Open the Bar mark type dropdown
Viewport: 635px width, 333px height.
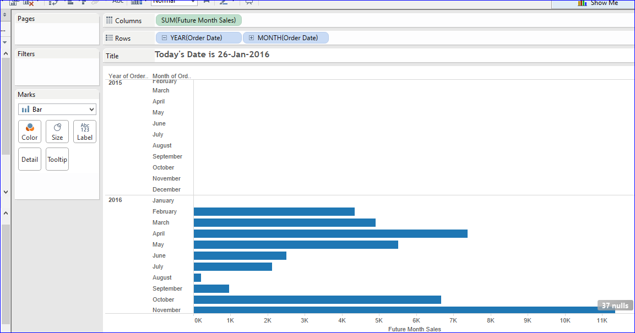(57, 109)
